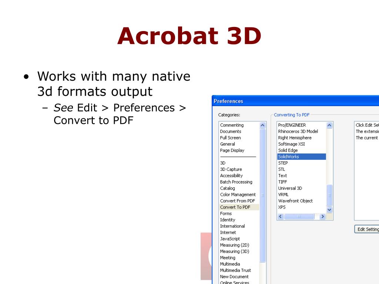The height and width of the screenshot is (284, 379).
Task: Open Convert From PDF category
Action: [x=238, y=201]
